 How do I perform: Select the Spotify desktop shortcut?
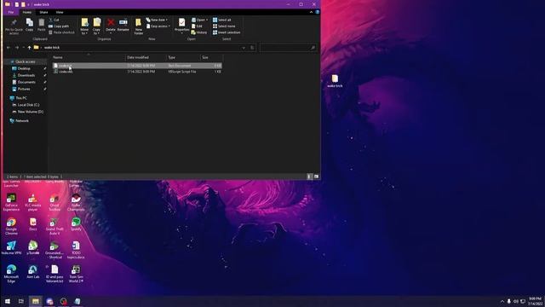point(76,224)
